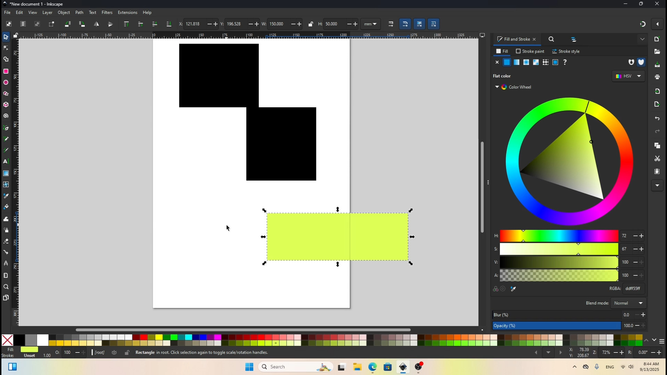Select the Eraser tool
This screenshot has width=667, height=375.
[x=6, y=241]
